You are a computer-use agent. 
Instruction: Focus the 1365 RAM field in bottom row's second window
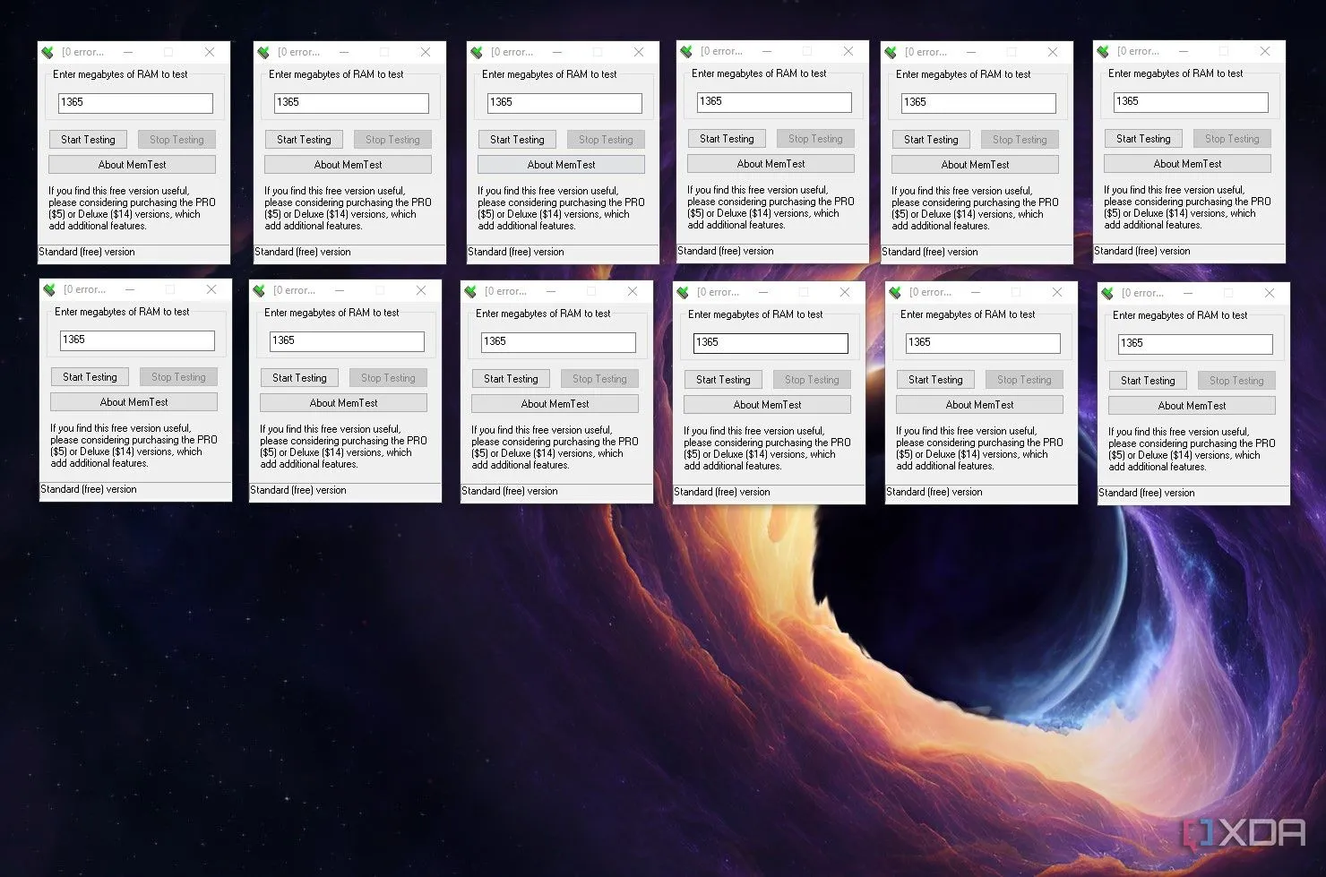click(347, 341)
